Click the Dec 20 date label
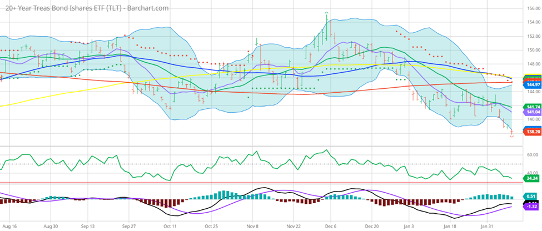 [371, 227]
